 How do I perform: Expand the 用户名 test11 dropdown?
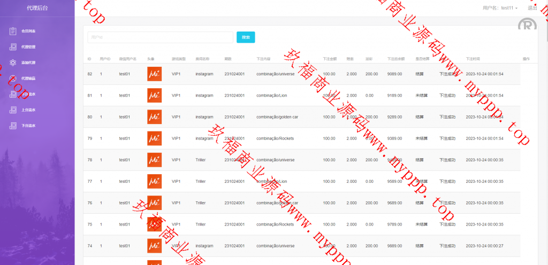click(x=500, y=8)
